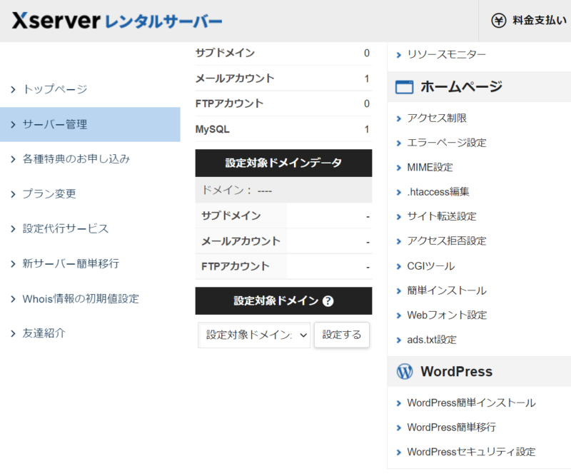Click the chevron arrow before プラン変更
The width and height of the screenshot is (571, 476).
pos(14,194)
